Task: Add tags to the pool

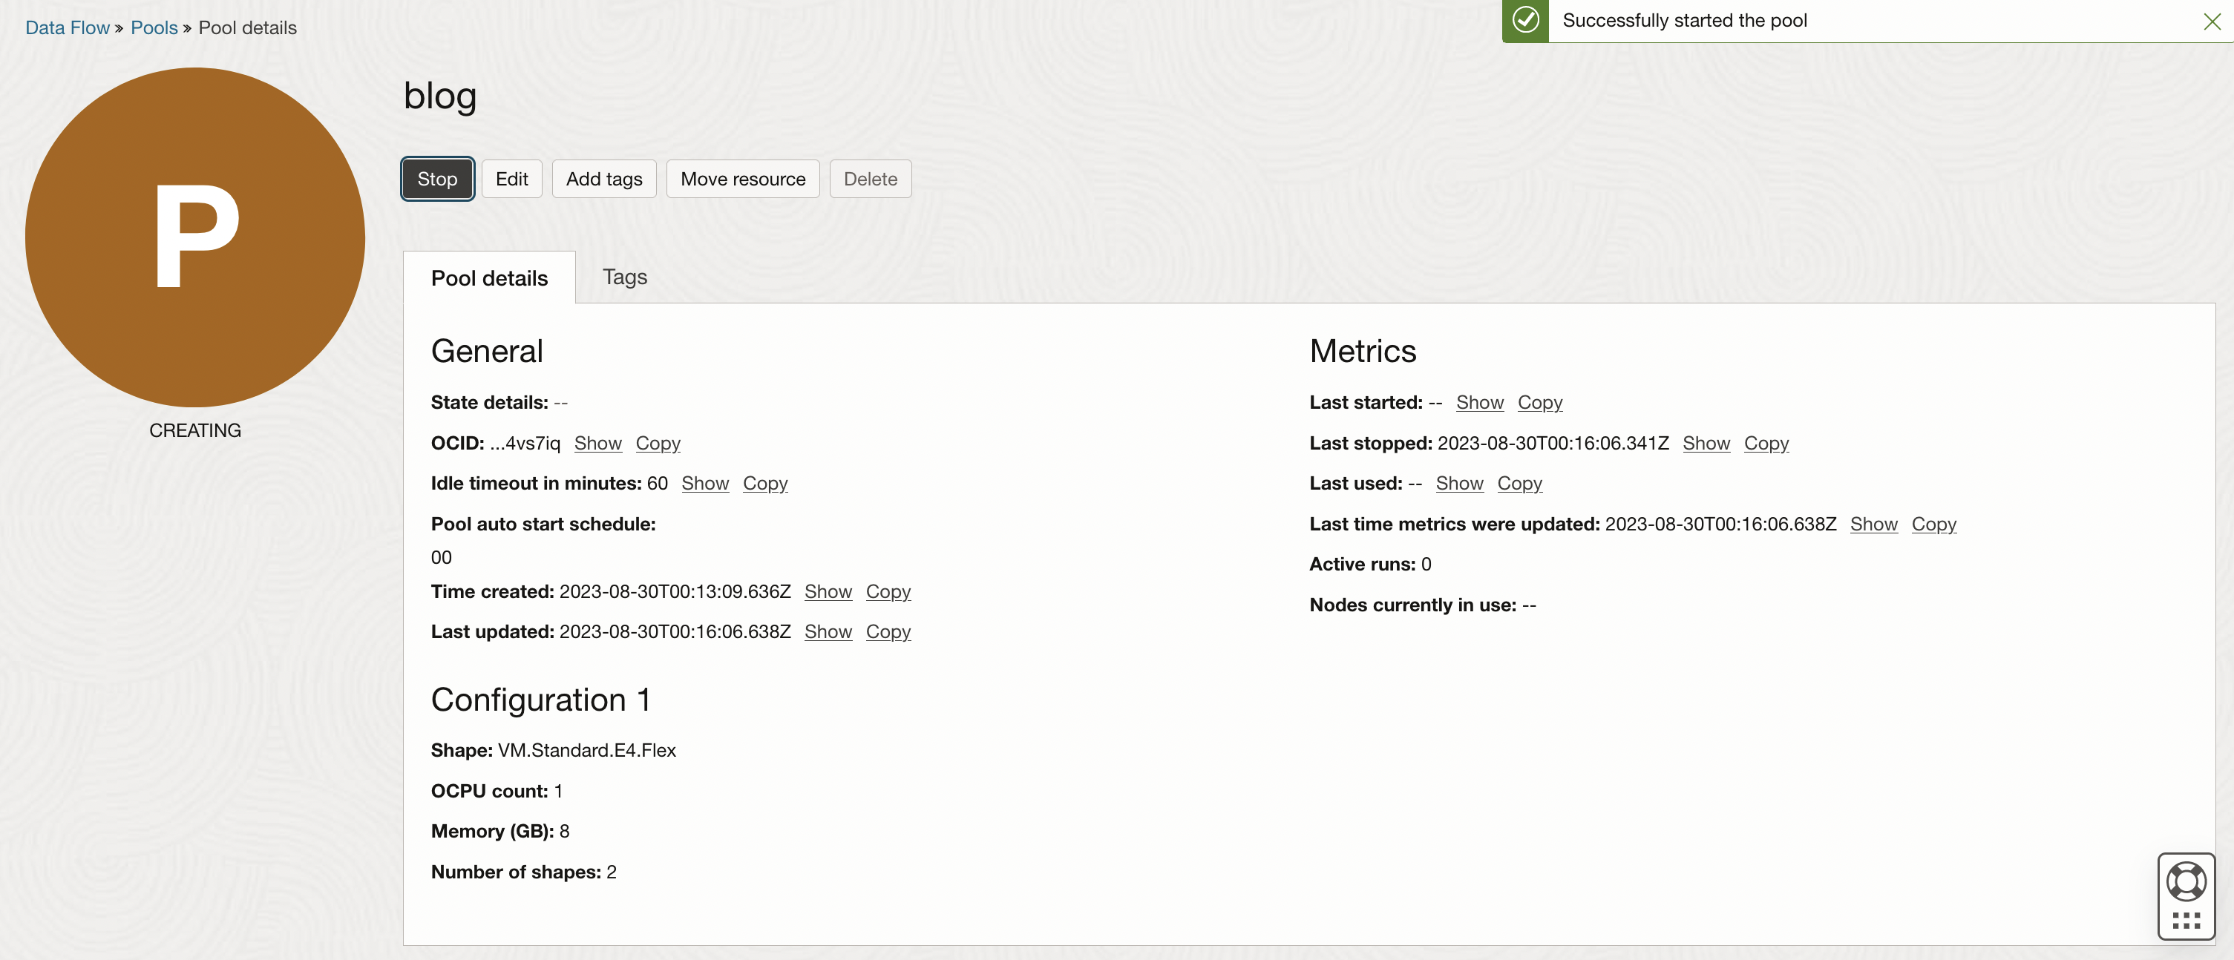Action: (603, 179)
